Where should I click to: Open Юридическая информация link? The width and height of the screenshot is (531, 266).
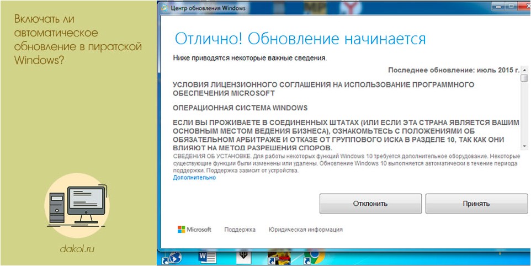[x=306, y=230]
